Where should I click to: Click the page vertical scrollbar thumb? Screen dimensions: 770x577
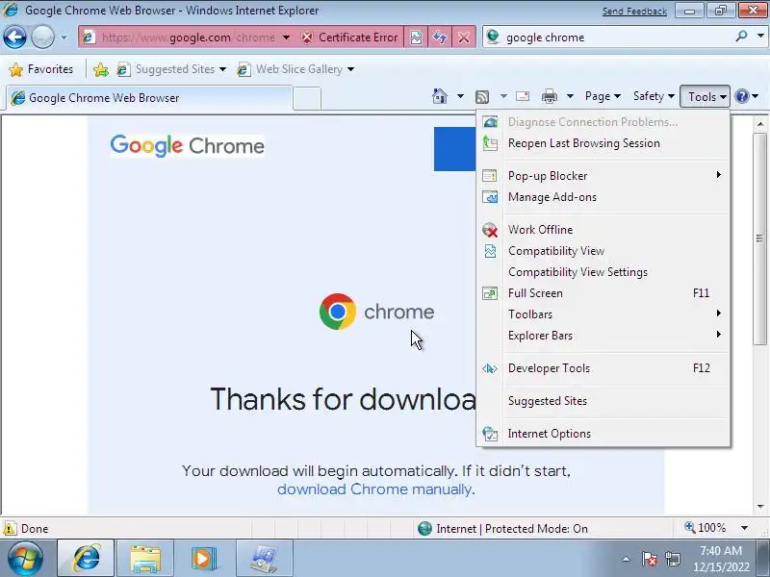760,238
